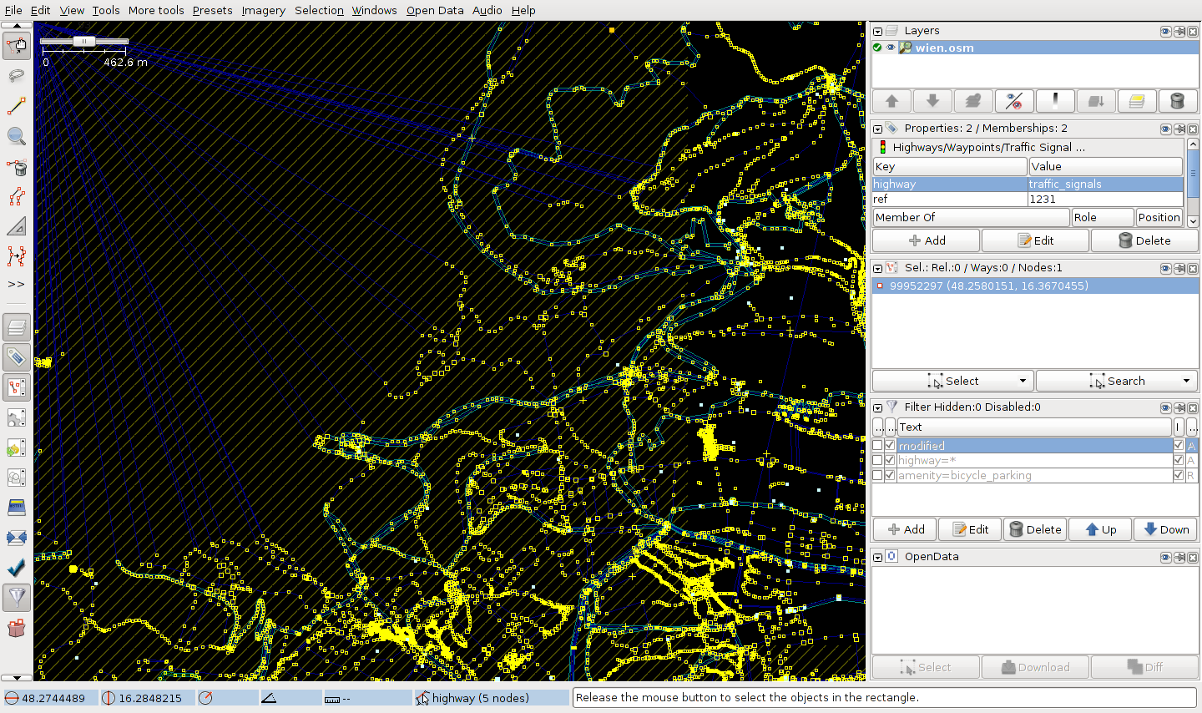Collapse the Selection panel

(877, 269)
